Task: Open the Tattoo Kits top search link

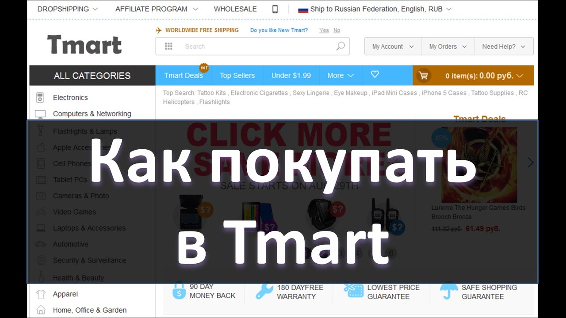Action: 211,93
